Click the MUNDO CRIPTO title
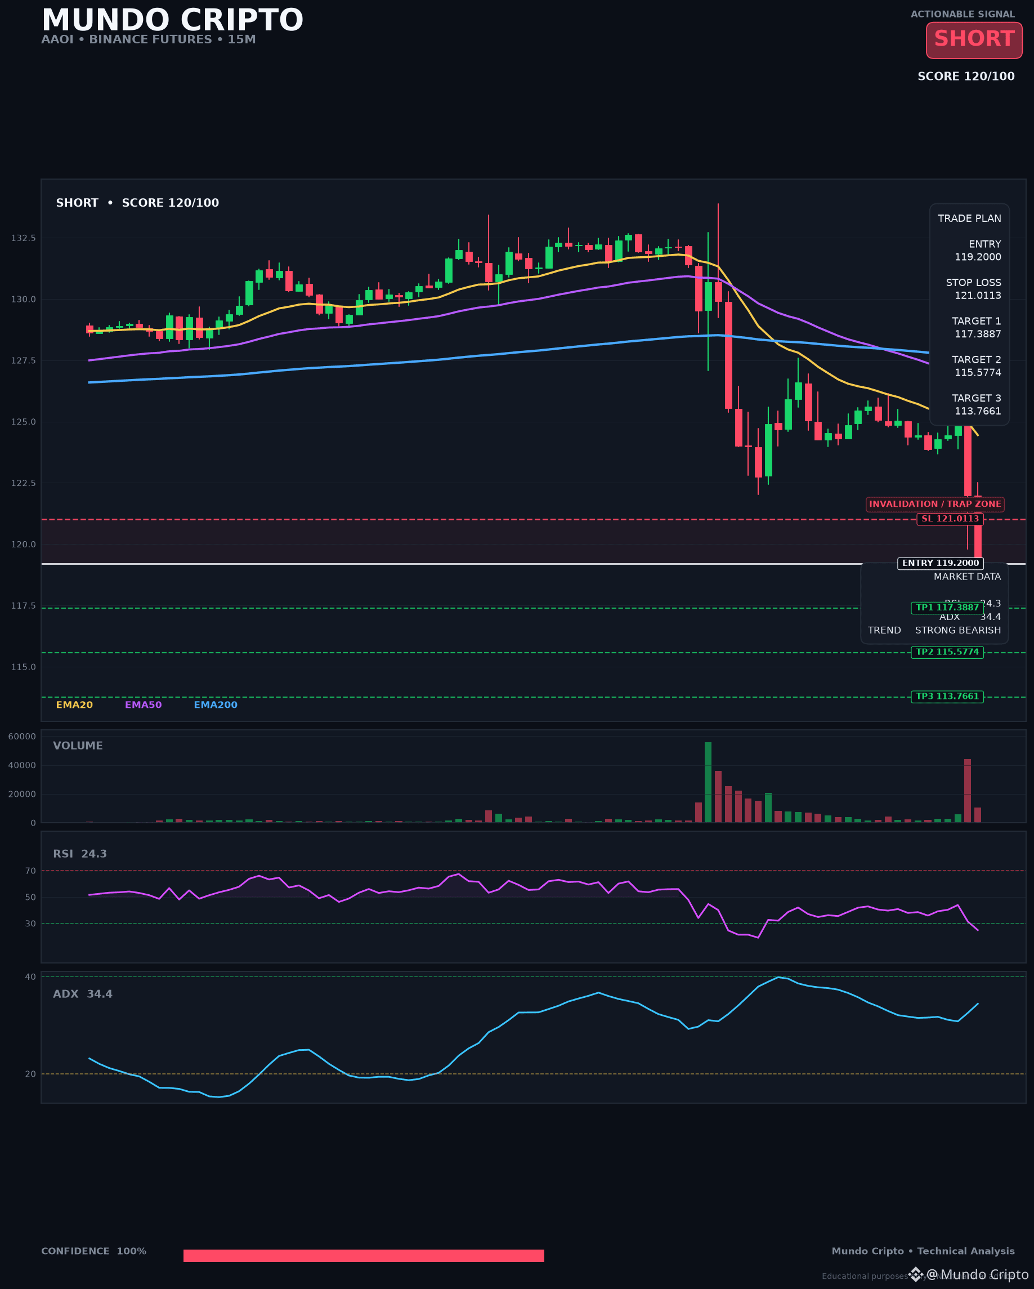This screenshot has width=1034, height=1289. point(172,20)
